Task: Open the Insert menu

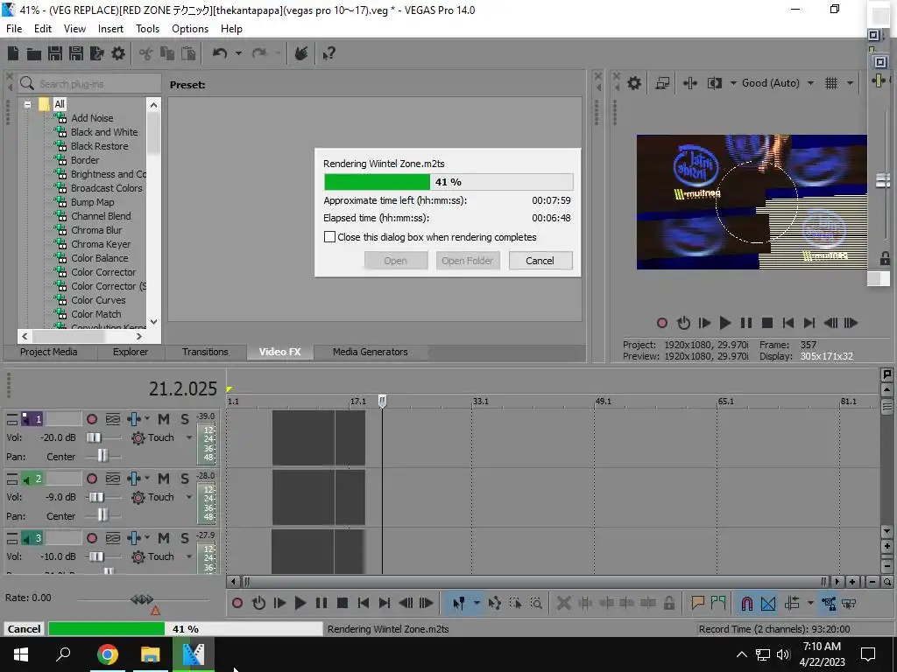Action: [110, 29]
